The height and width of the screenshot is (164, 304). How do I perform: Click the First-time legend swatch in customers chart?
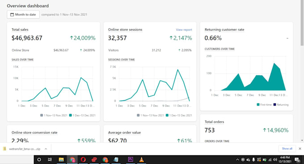(x=258, y=105)
